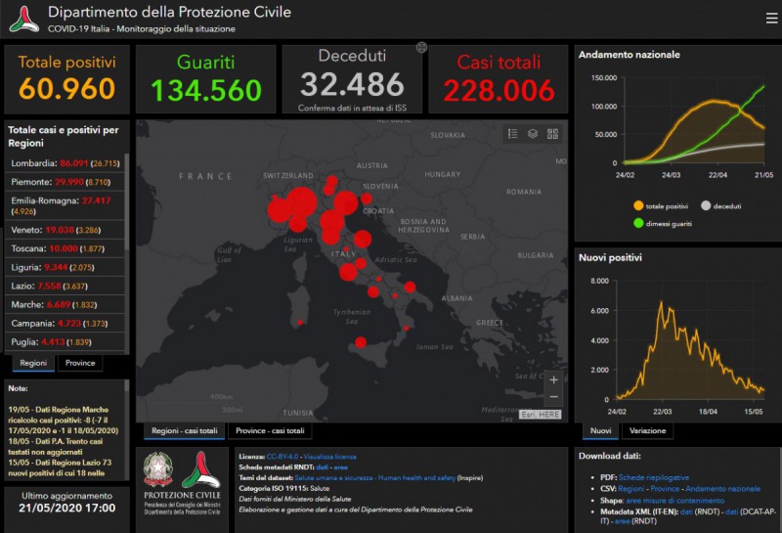Open the map legend list icon
This screenshot has width=782, height=533.
513,134
